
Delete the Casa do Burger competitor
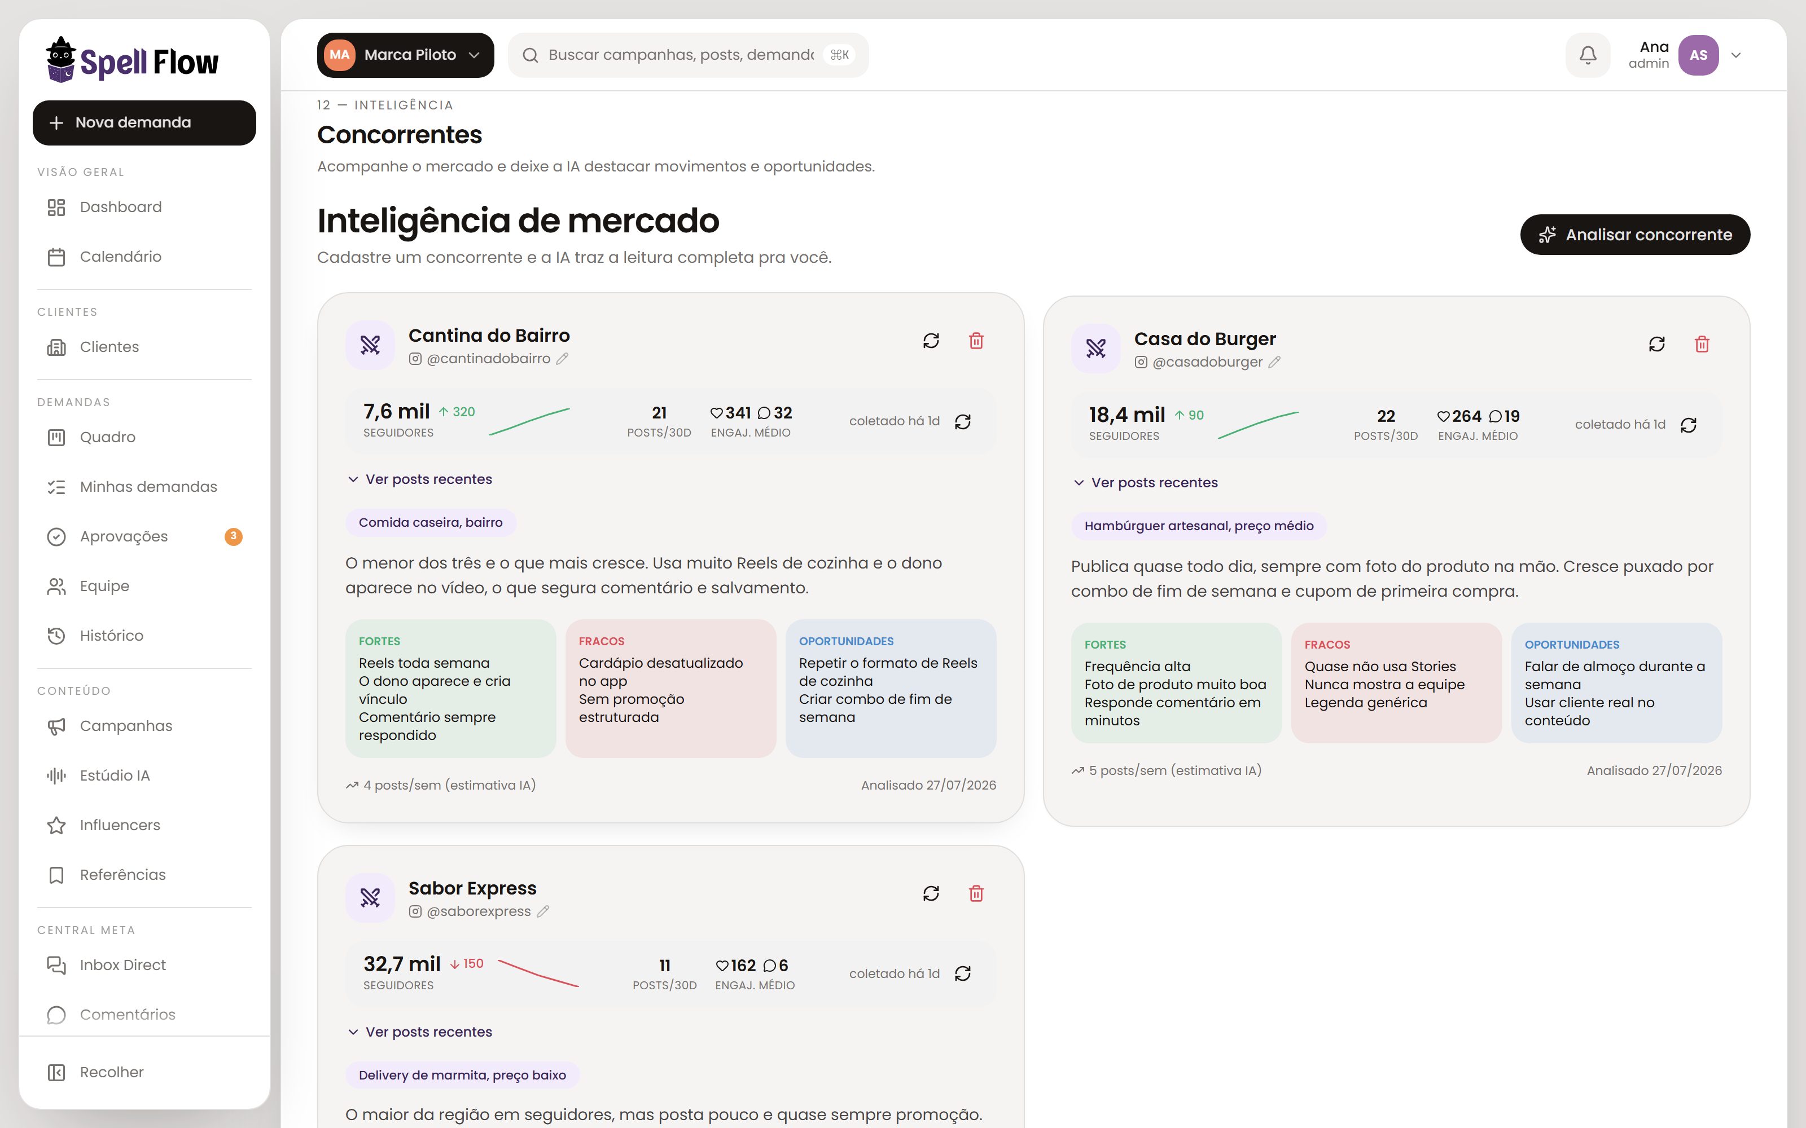[1702, 344]
